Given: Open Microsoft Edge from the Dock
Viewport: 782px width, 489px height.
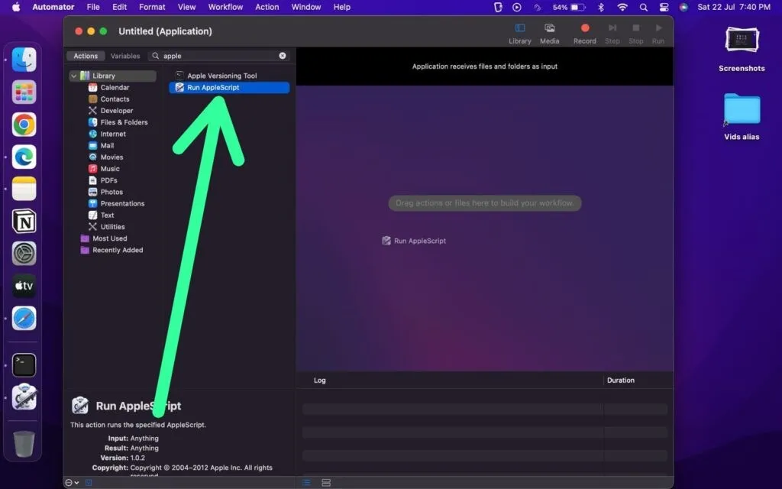Looking at the screenshot, I should point(24,157).
